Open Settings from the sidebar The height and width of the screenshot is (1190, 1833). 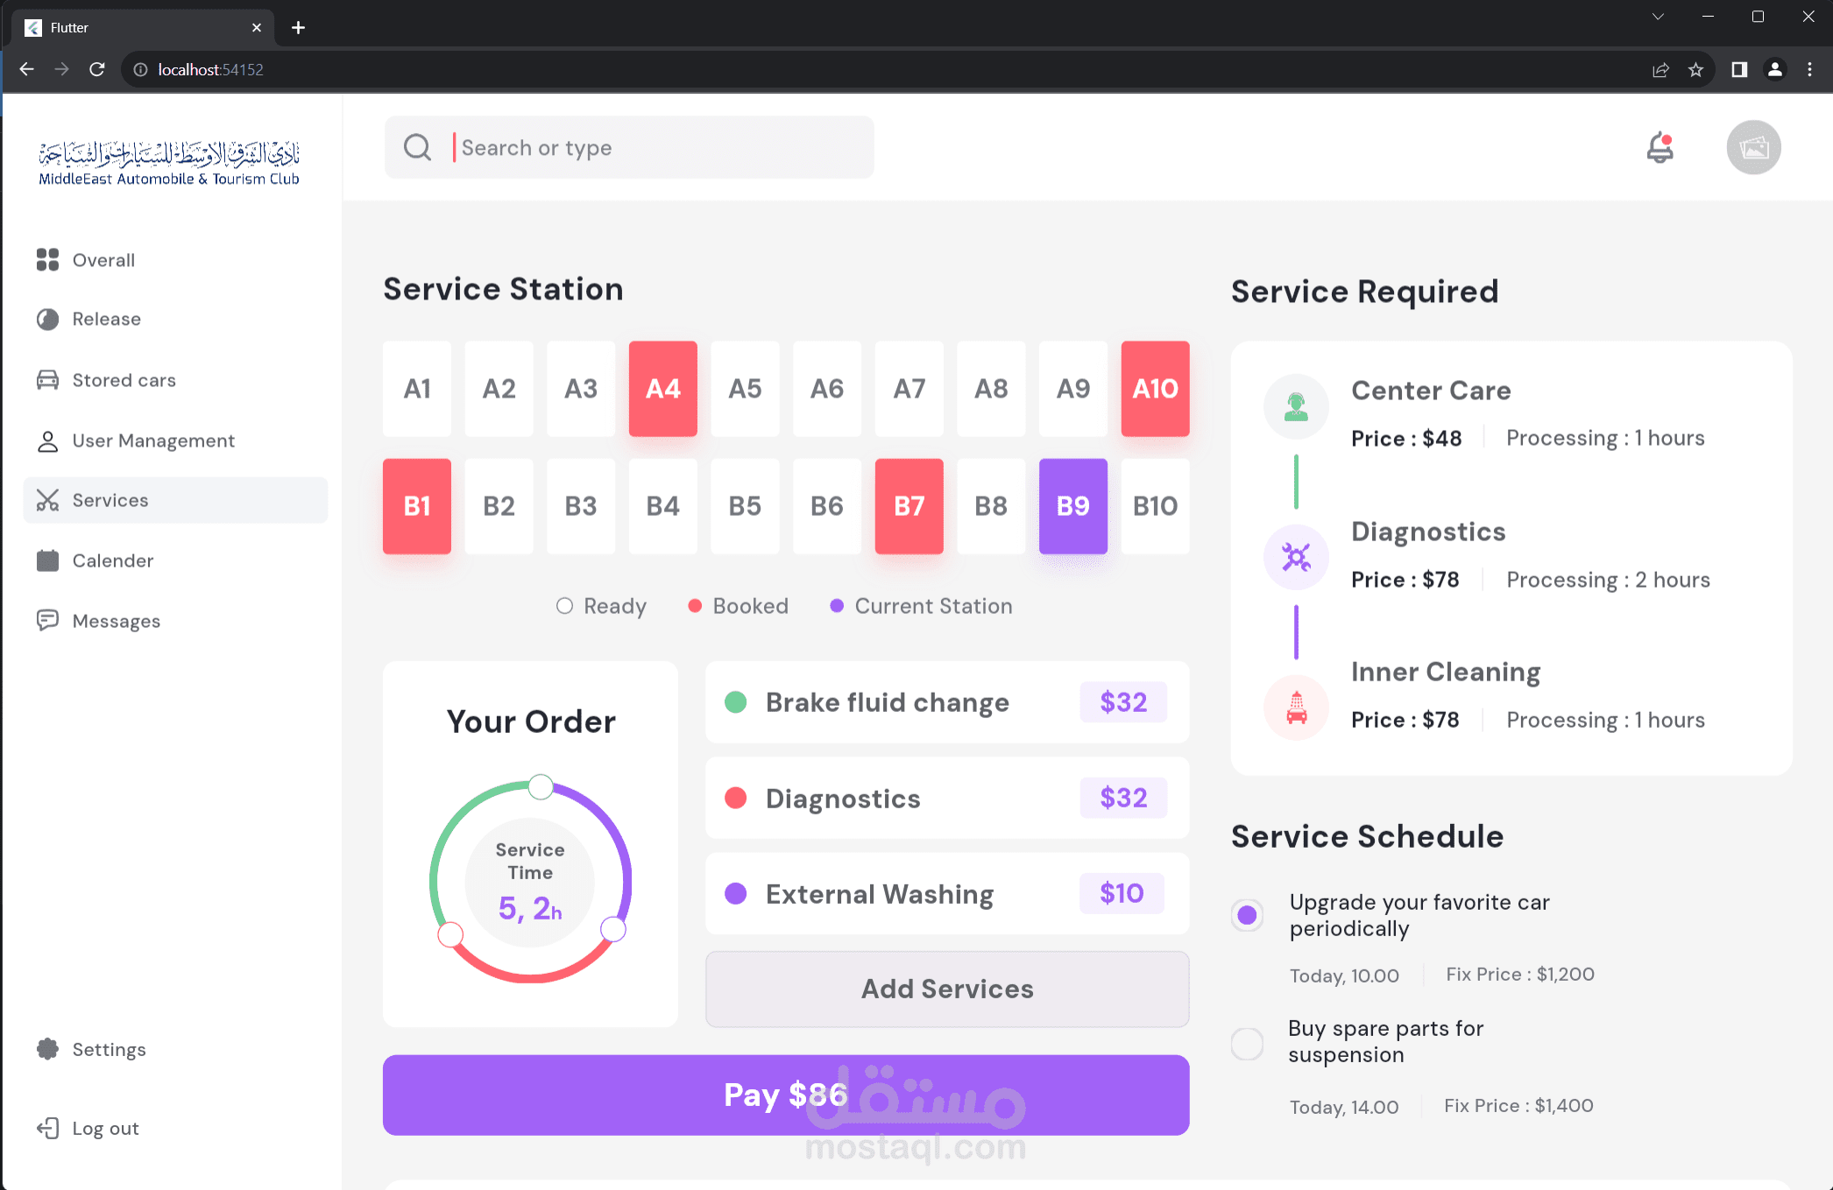tap(108, 1049)
